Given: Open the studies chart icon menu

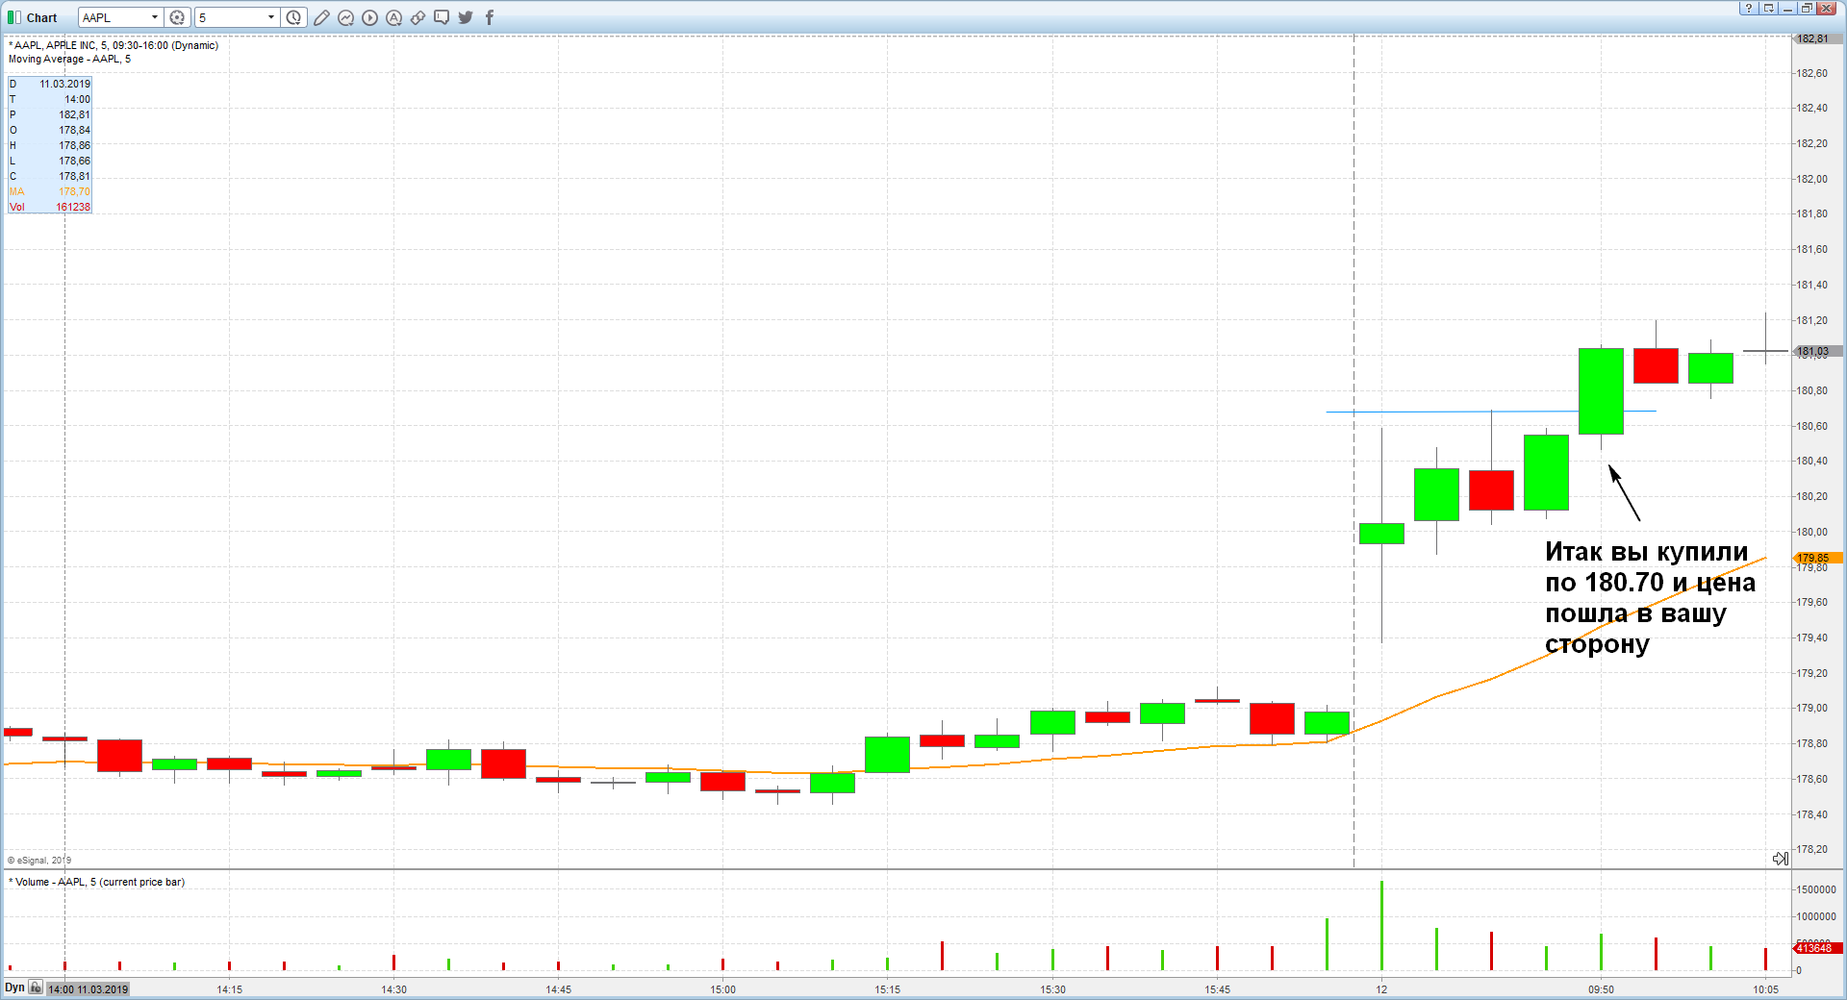Looking at the screenshot, I should (x=345, y=17).
